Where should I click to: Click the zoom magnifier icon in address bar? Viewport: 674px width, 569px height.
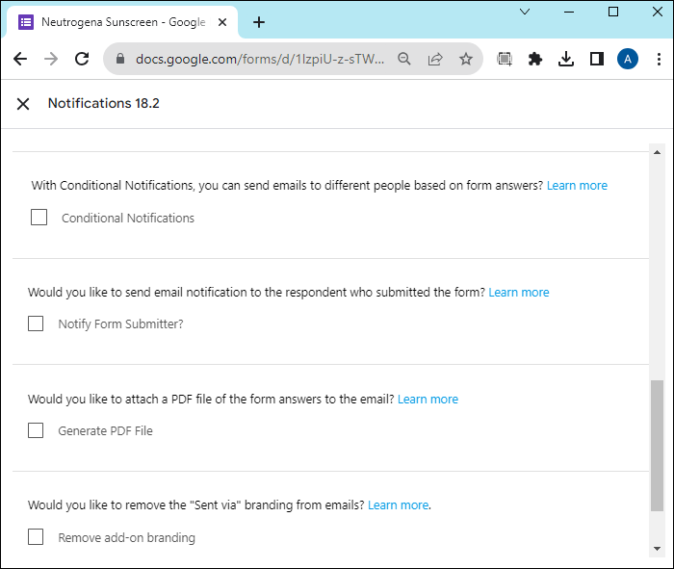(x=404, y=60)
